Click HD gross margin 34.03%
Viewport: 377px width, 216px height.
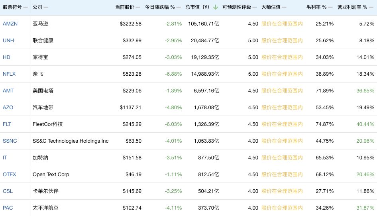(325, 57)
